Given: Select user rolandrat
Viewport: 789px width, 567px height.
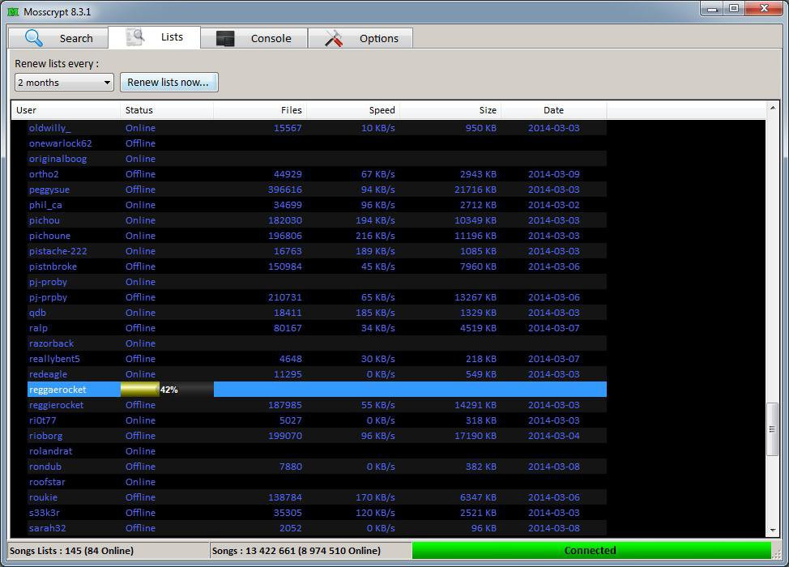Looking at the screenshot, I should 50,451.
